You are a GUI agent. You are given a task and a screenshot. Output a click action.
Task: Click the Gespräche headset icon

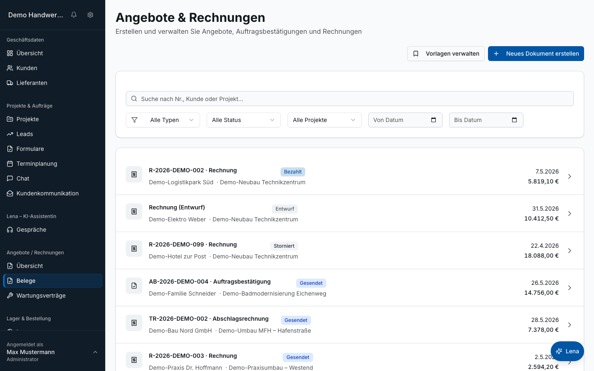click(x=10, y=230)
